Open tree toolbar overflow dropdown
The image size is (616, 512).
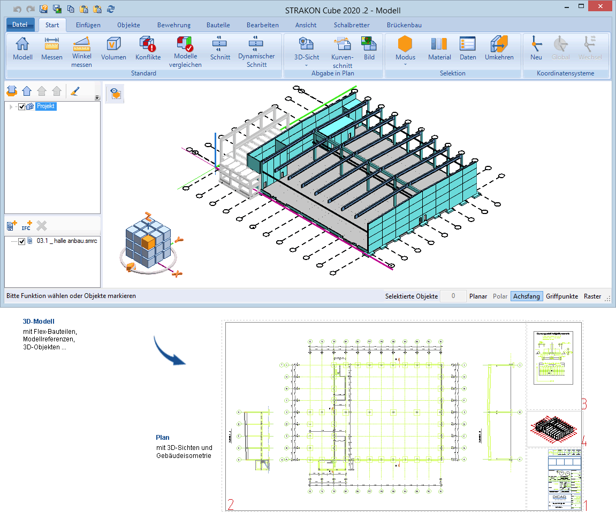(x=97, y=98)
